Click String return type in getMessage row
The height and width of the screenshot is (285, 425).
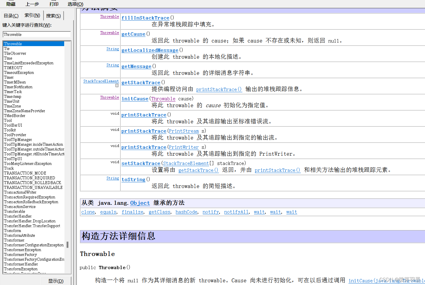(113, 65)
